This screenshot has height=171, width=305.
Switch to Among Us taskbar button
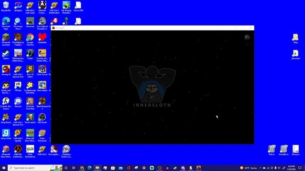(198, 168)
